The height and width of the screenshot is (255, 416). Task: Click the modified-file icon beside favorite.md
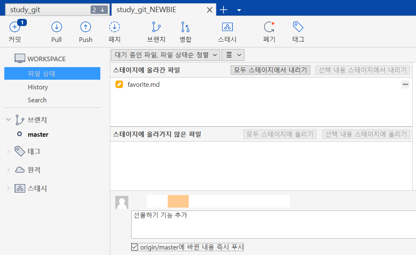(119, 84)
